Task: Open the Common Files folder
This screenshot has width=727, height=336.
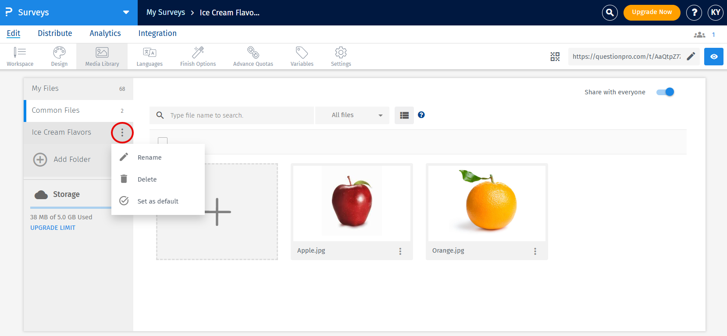Action: click(78, 111)
